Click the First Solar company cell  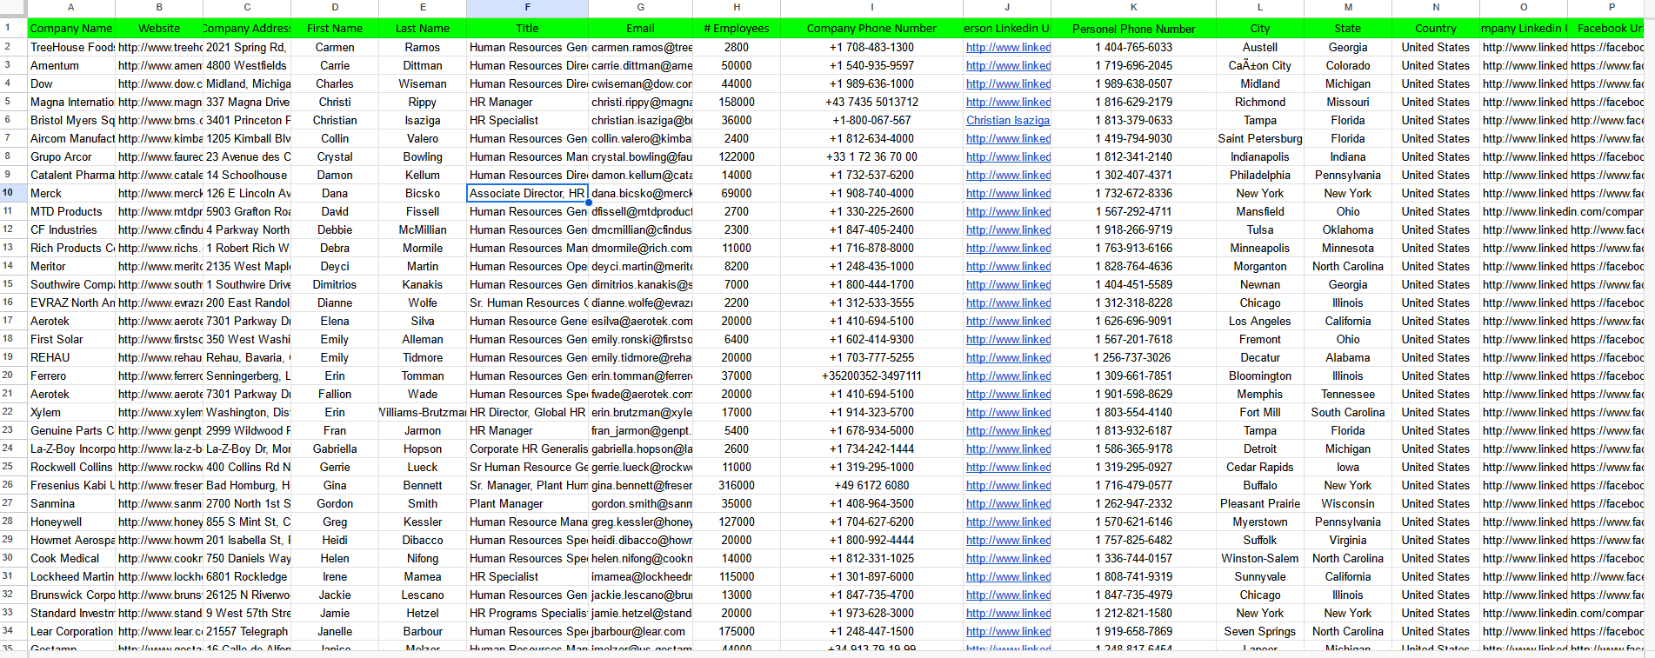coord(71,339)
